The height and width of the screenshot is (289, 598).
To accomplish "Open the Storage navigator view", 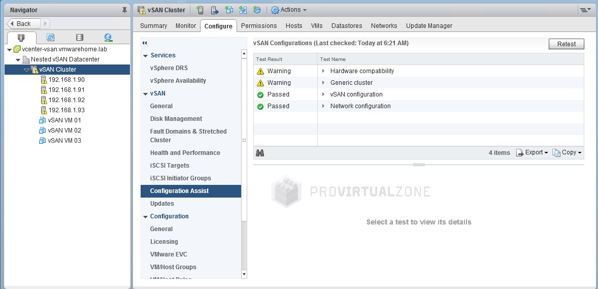I will [79, 38].
